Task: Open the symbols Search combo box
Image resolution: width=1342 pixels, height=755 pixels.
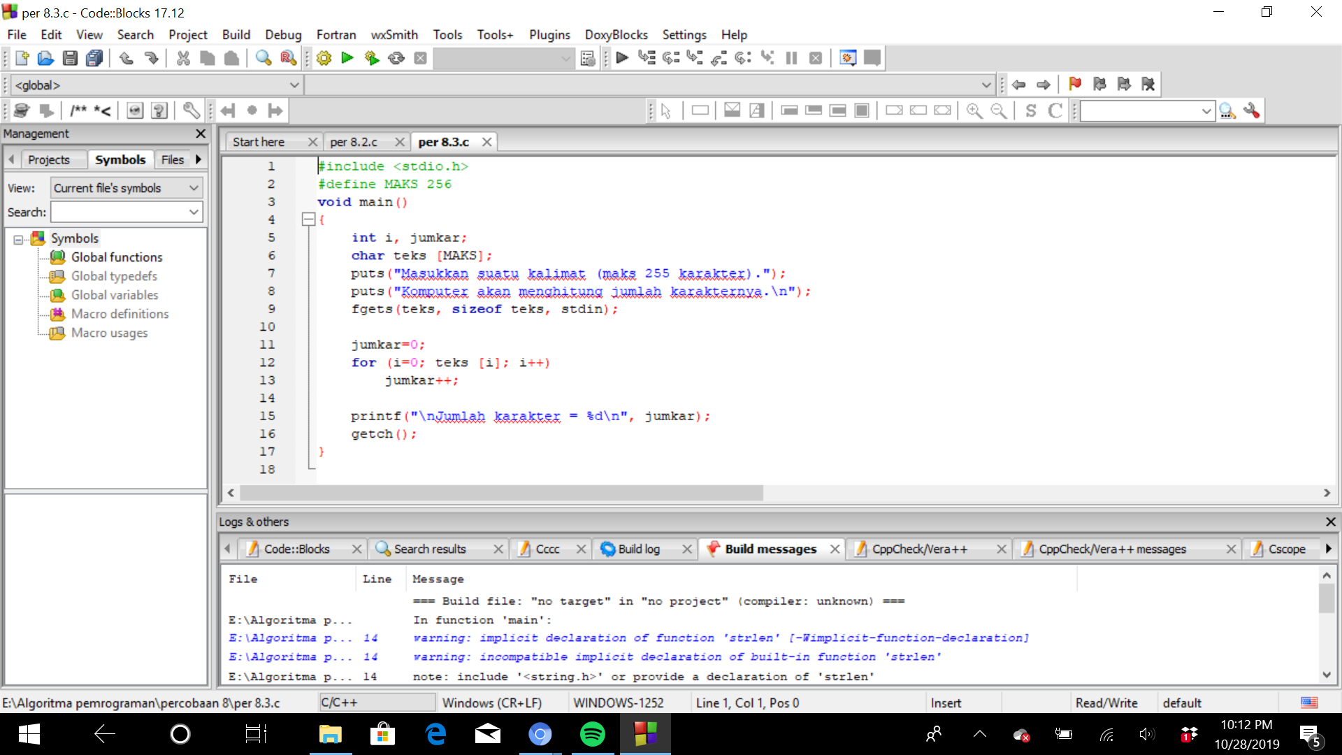Action: point(127,212)
